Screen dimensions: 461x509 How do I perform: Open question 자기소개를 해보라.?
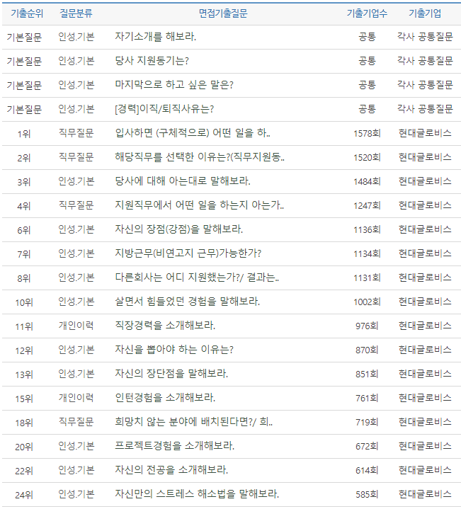156,36
